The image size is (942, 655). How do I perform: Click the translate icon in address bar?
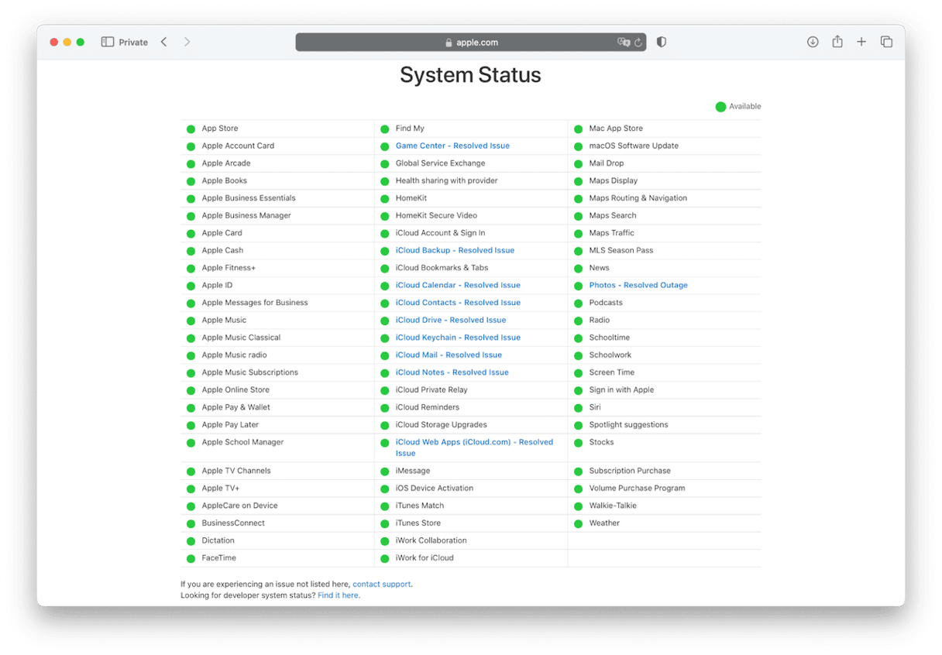(x=624, y=43)
